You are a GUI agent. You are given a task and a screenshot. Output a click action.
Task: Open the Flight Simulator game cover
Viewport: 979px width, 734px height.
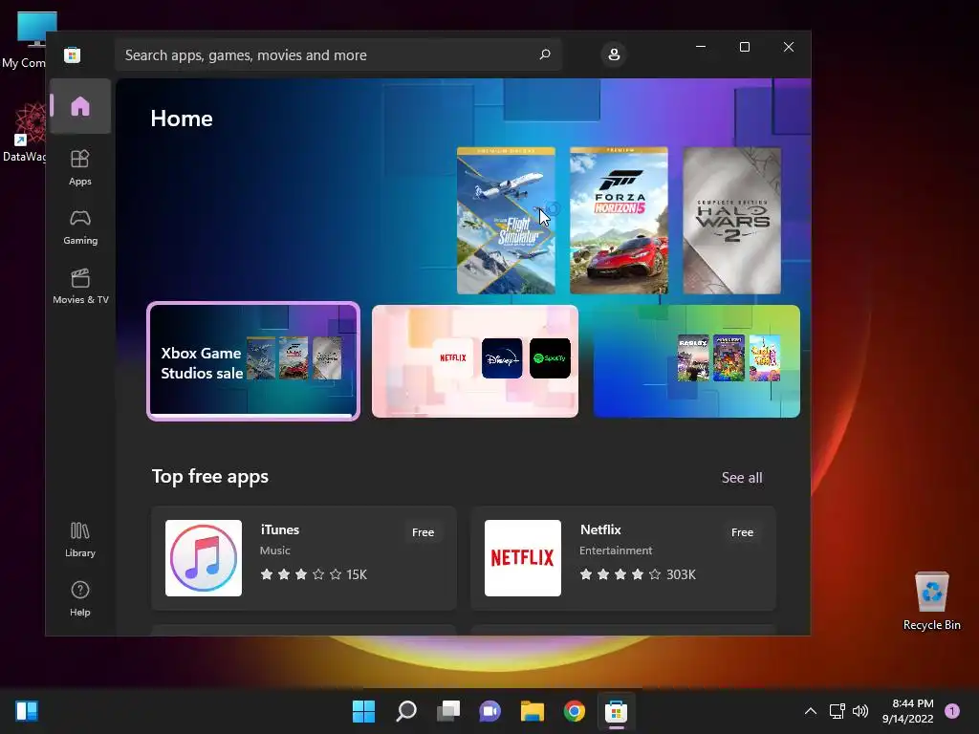(506, 221)
